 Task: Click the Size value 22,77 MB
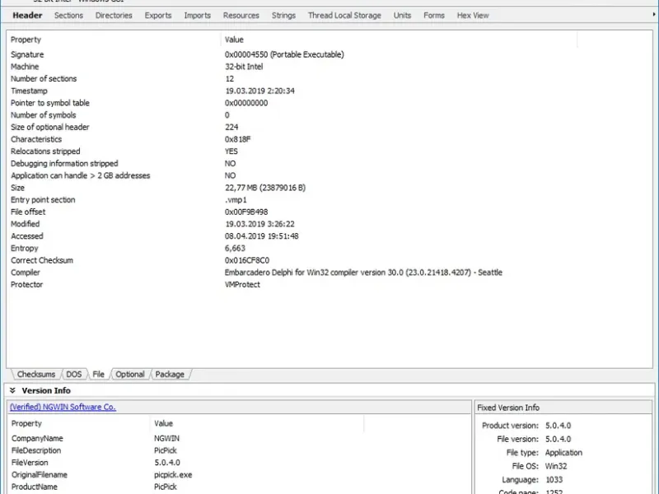(x=265, y=188)
